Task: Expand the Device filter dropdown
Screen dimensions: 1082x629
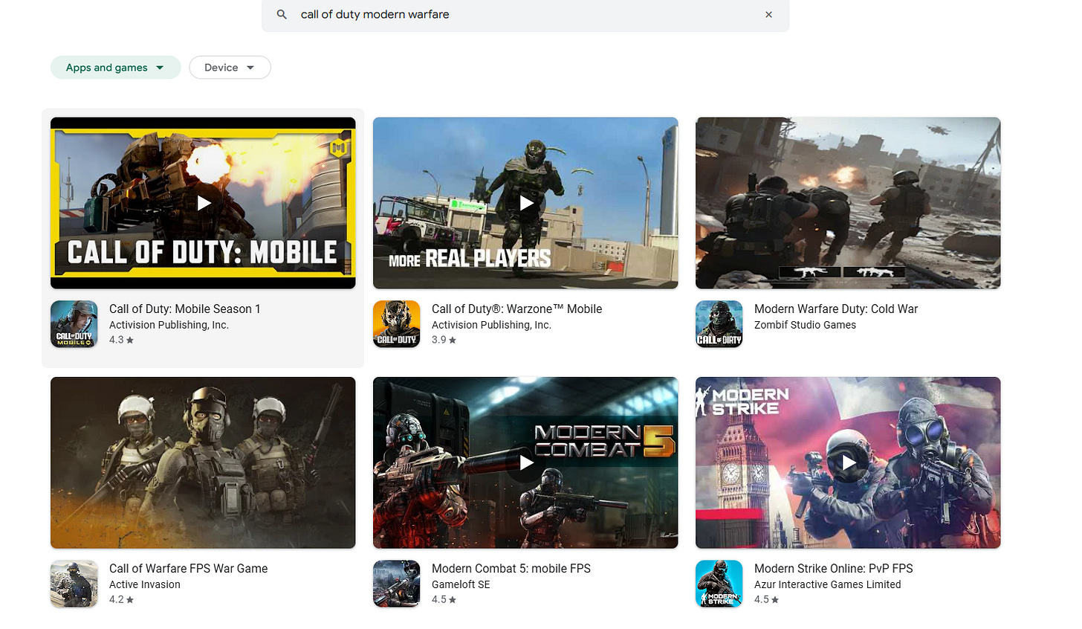Action: [x=230, y=68]
